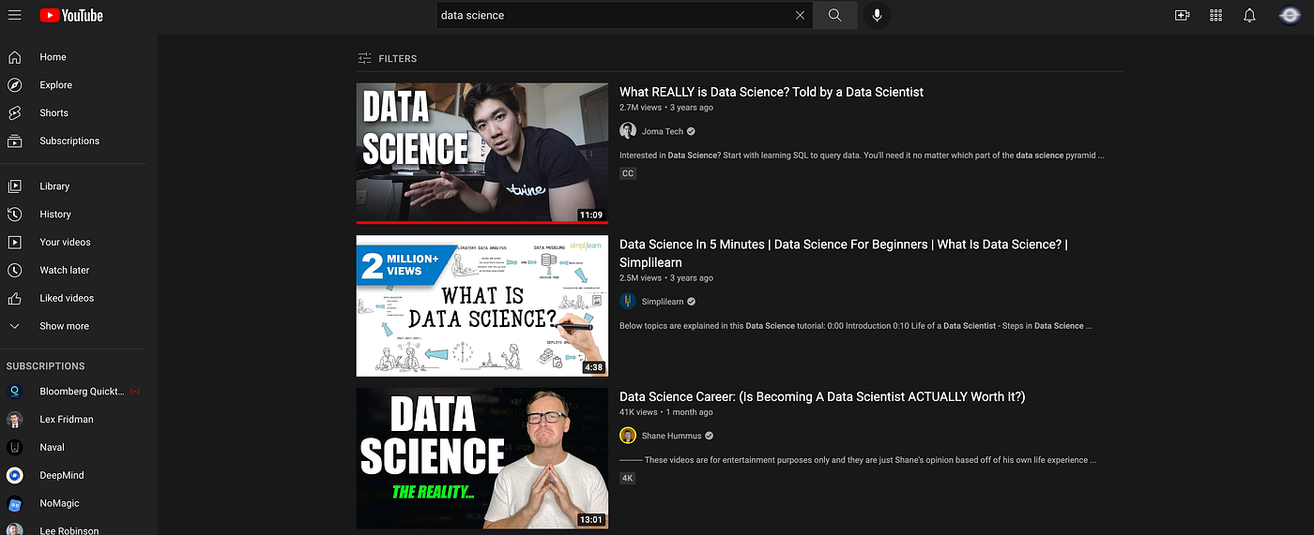Run search with magnifier button

pyautogui.click(x=834, y=15)
